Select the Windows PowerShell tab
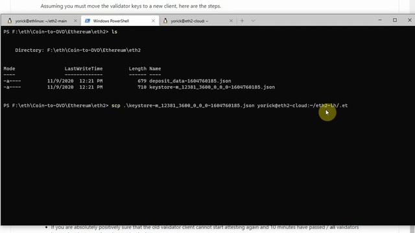 tap(120, 21)
